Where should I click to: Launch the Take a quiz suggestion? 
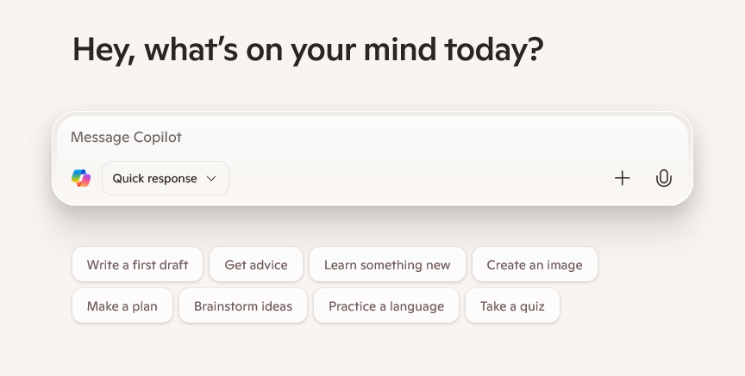[512, 305]
